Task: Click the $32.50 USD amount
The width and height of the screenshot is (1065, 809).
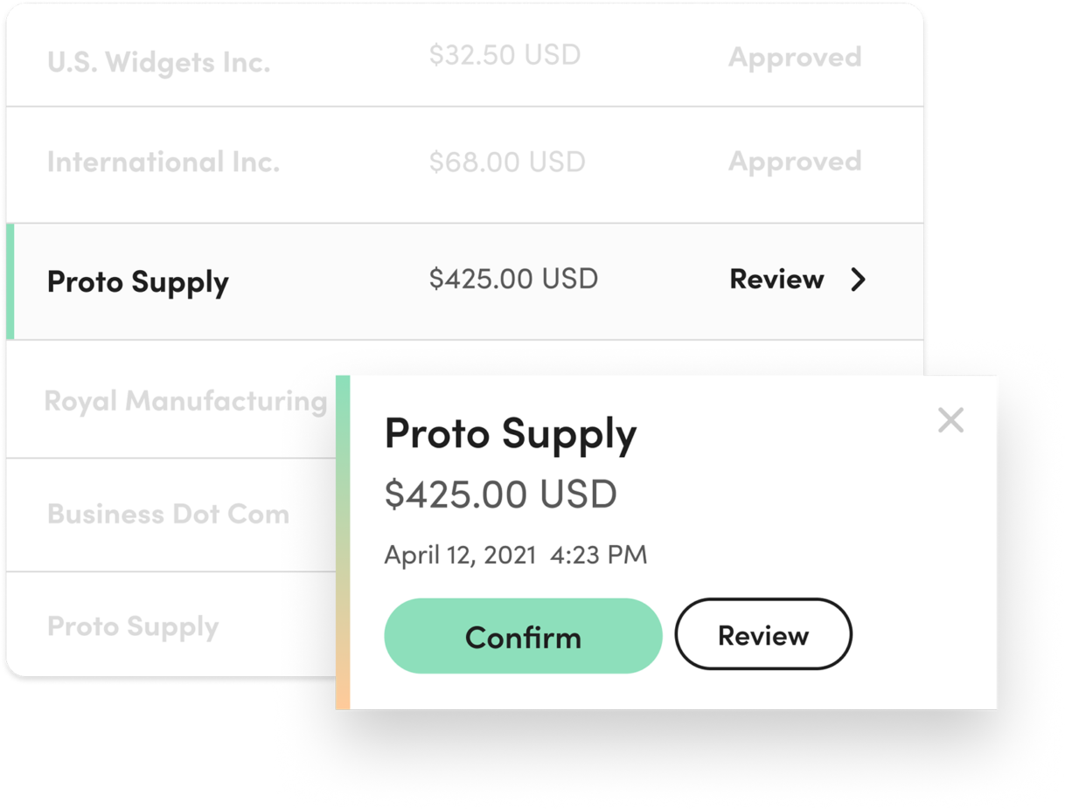Action: [x=505, y=54]
